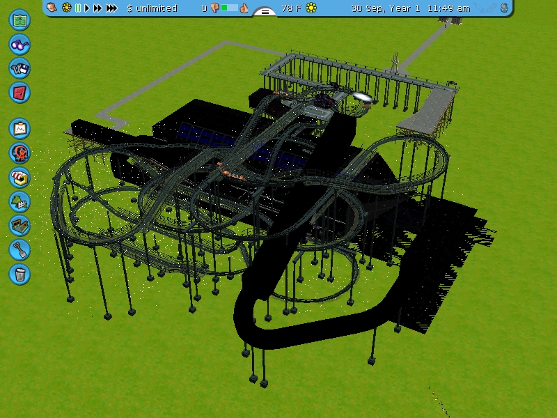Expand the top status bar handle
This screenshot has width=557, height=418.
click(265, 12)
